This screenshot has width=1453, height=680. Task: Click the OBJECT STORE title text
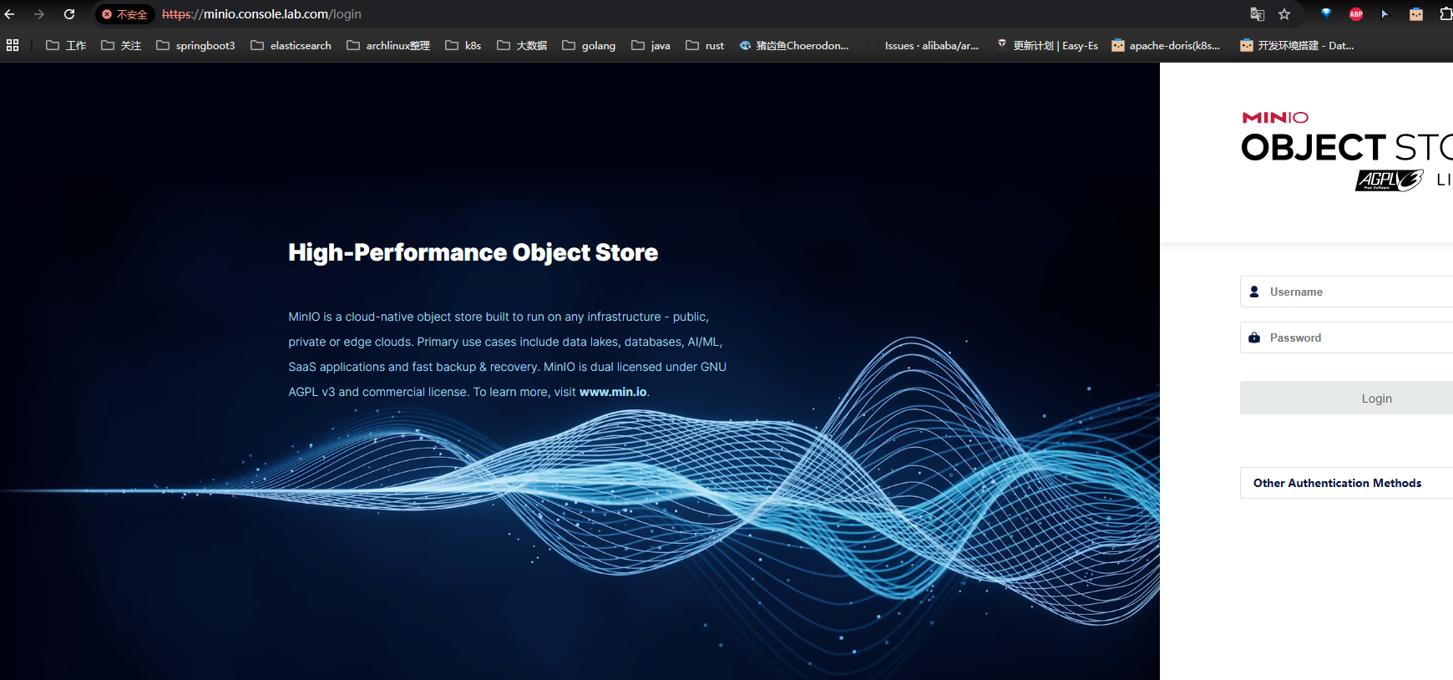pyautogui.click(x=1346, y=148)
